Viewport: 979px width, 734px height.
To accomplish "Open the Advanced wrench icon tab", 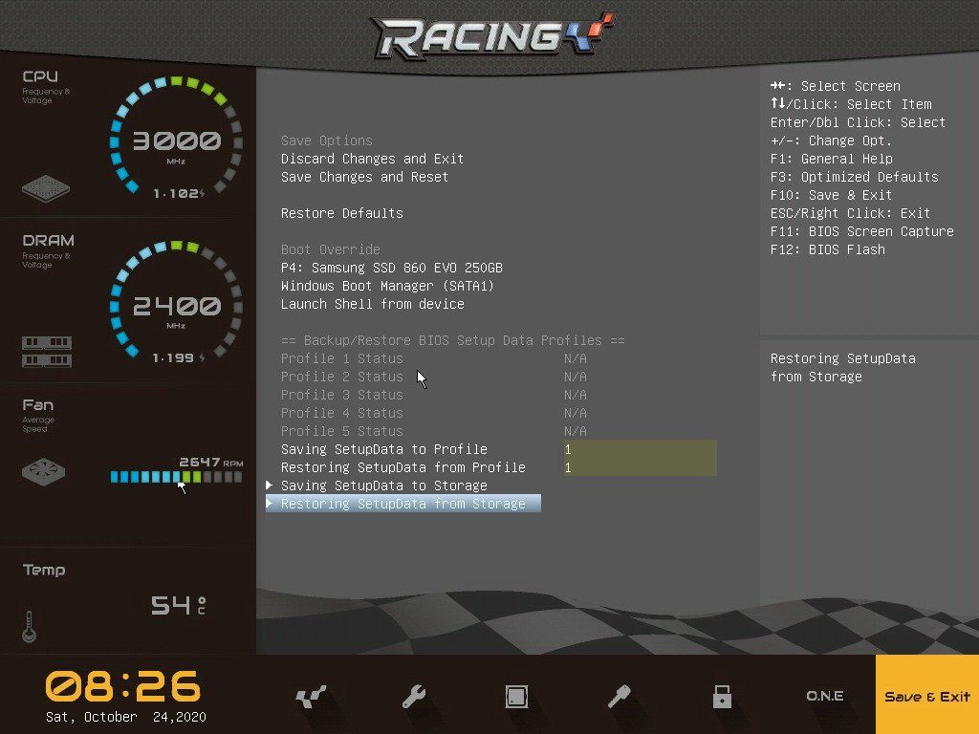I will (414, 697).
